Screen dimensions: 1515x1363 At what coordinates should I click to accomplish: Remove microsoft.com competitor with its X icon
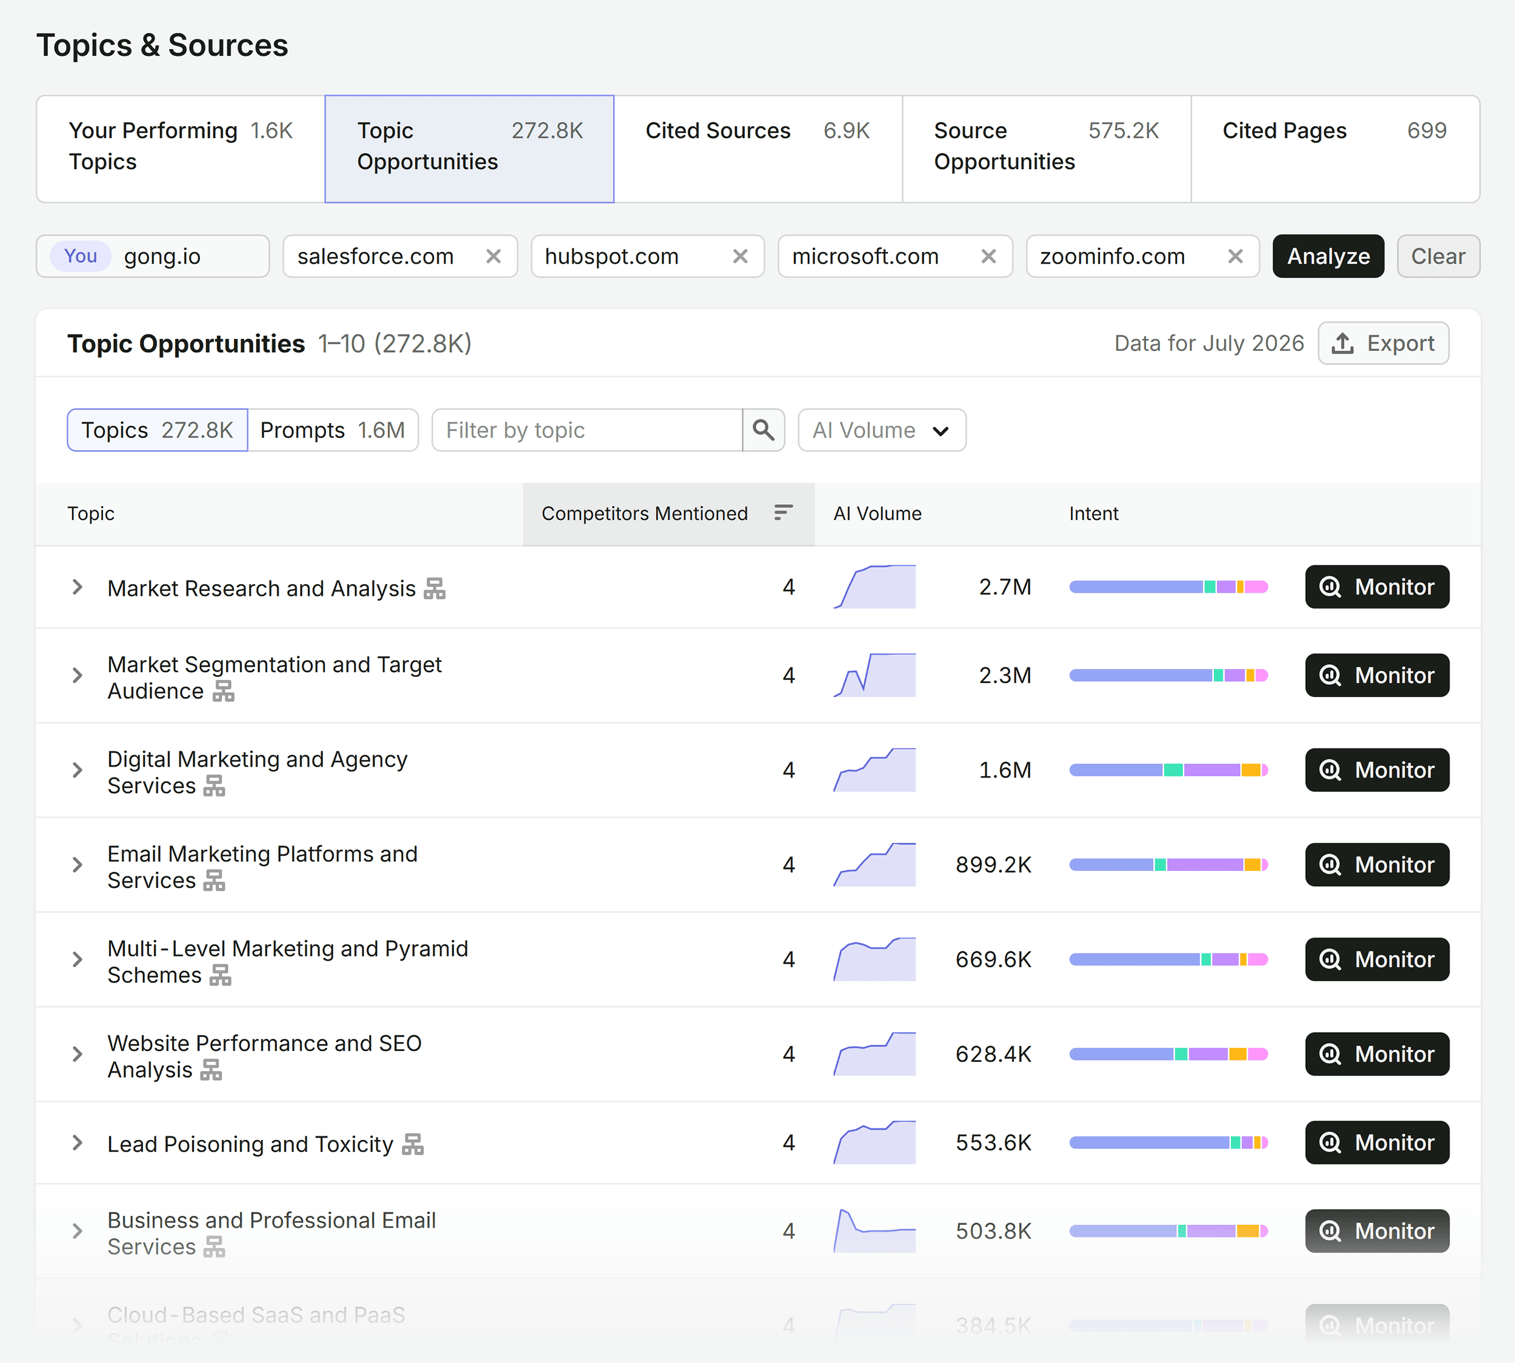[x=988, y=256]
